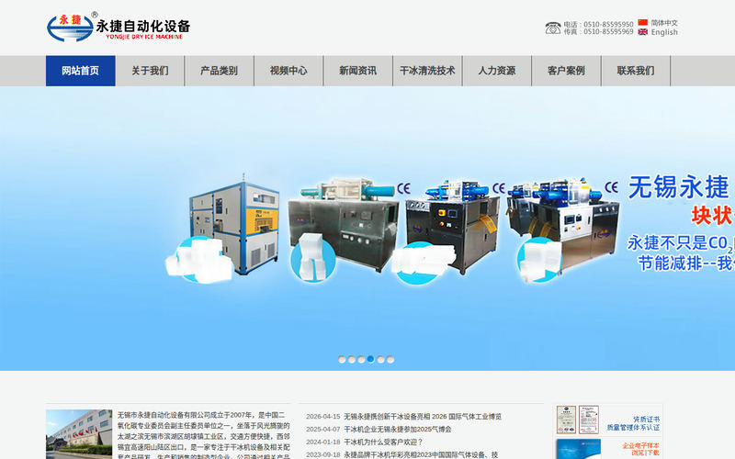Click fax number 0510-85595969
Image resolution: width=735 pixels, height=459 pixels.
coord(608,32)
